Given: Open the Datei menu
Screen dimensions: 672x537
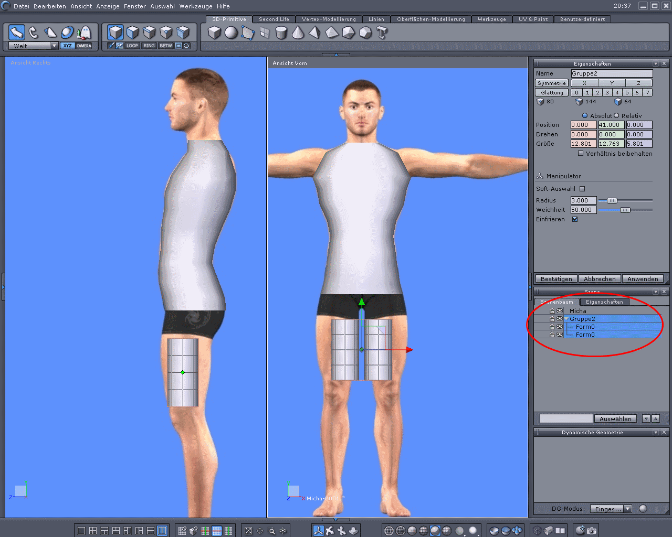Looking at the screenshot, I should 22,6.
